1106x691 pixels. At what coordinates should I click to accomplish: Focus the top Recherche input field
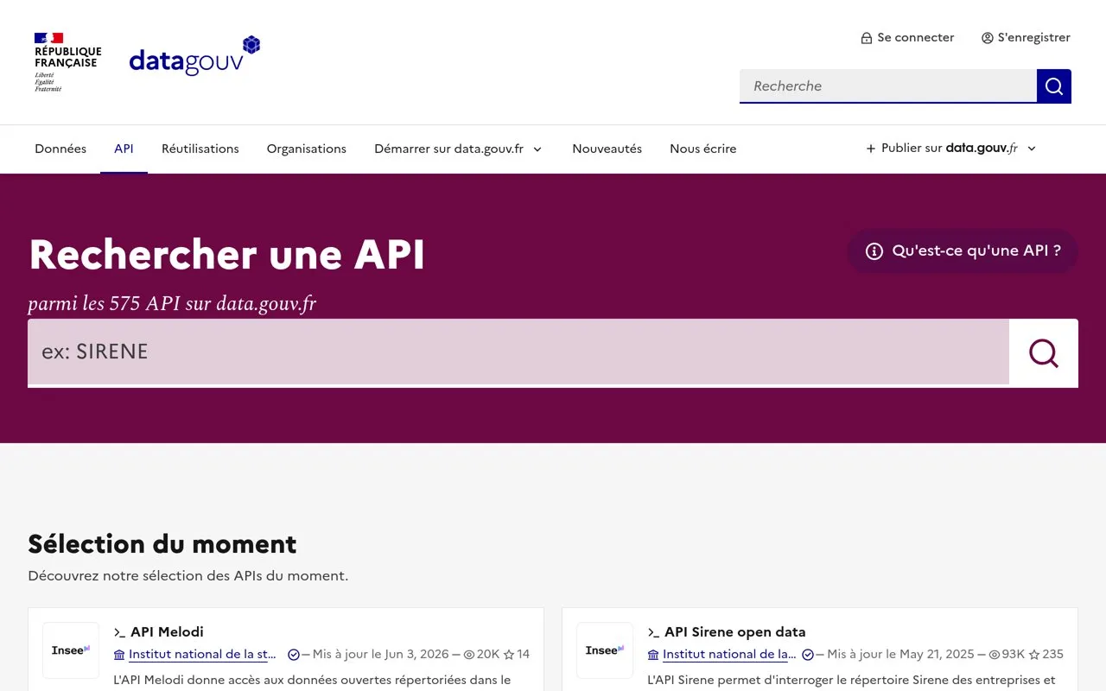point(888,86)
